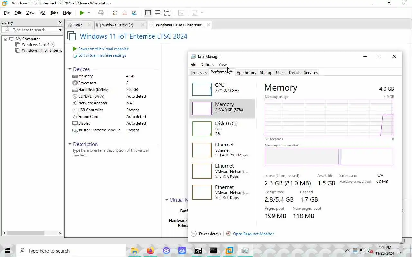Click the console view toolbar icon

coord(182,13)
